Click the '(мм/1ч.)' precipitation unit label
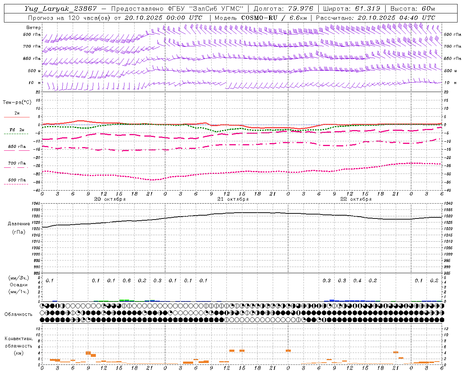 (x=19, y=292)
